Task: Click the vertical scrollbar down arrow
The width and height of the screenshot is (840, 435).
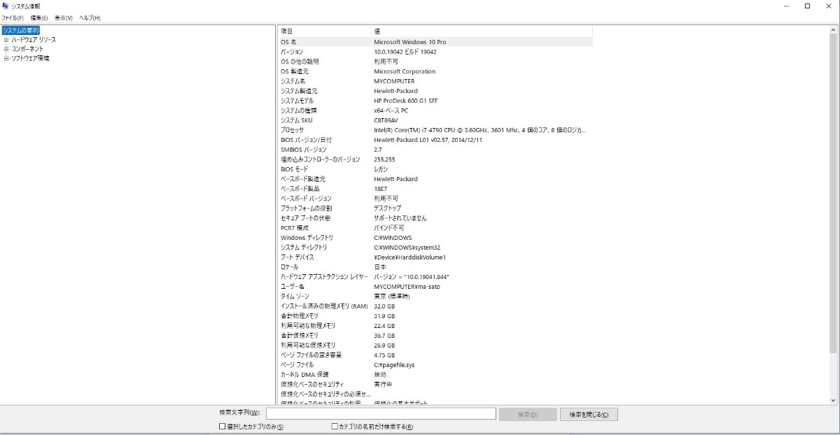Action: [x=832, y=400]
